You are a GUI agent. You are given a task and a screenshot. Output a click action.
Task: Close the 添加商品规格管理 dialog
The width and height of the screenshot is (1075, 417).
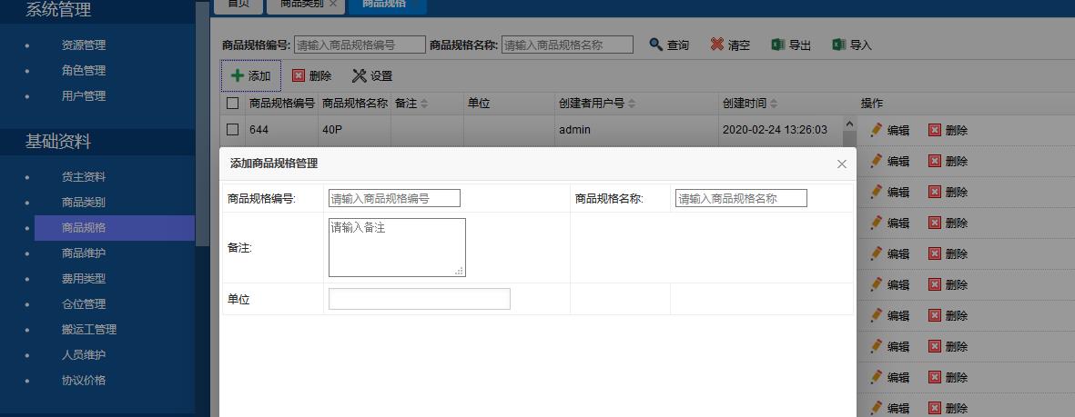pyautogui.click(x=842, y=164)
